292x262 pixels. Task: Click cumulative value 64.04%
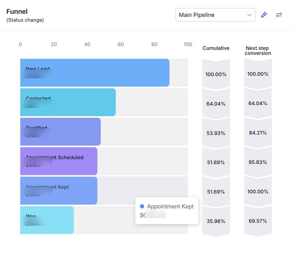coord(216,104)
